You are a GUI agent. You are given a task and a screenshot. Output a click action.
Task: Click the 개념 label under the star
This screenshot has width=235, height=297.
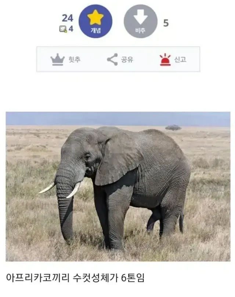(x=95, y=30)
